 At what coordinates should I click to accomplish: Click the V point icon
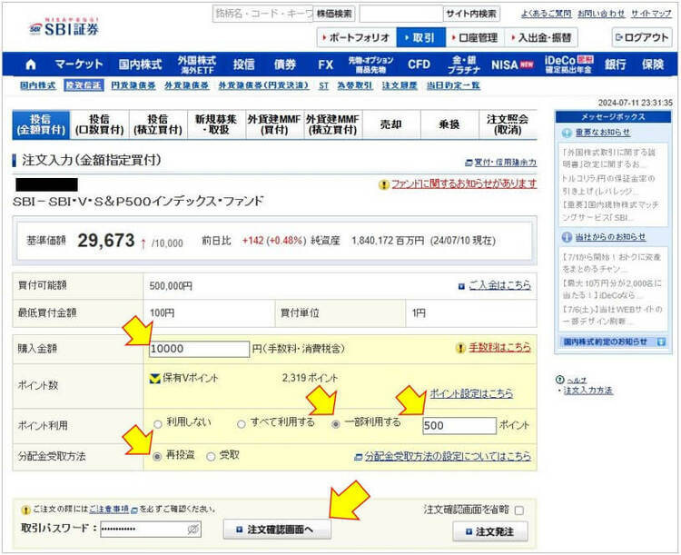(154, 378)
